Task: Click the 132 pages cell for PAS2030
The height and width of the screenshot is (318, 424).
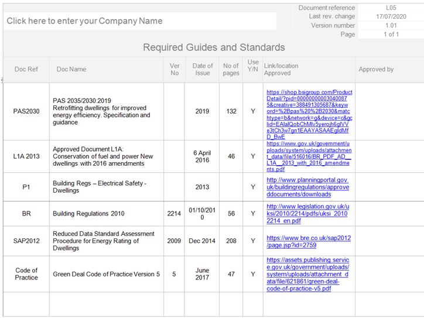Action: tap(231, 111)
